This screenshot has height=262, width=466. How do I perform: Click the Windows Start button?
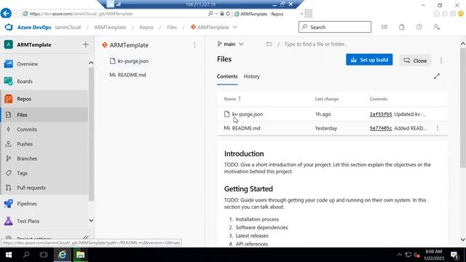[8, 255]
